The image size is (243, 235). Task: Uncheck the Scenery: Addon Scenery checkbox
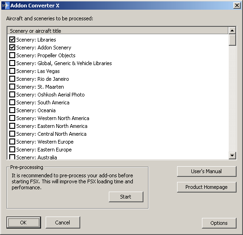point(12,48)
